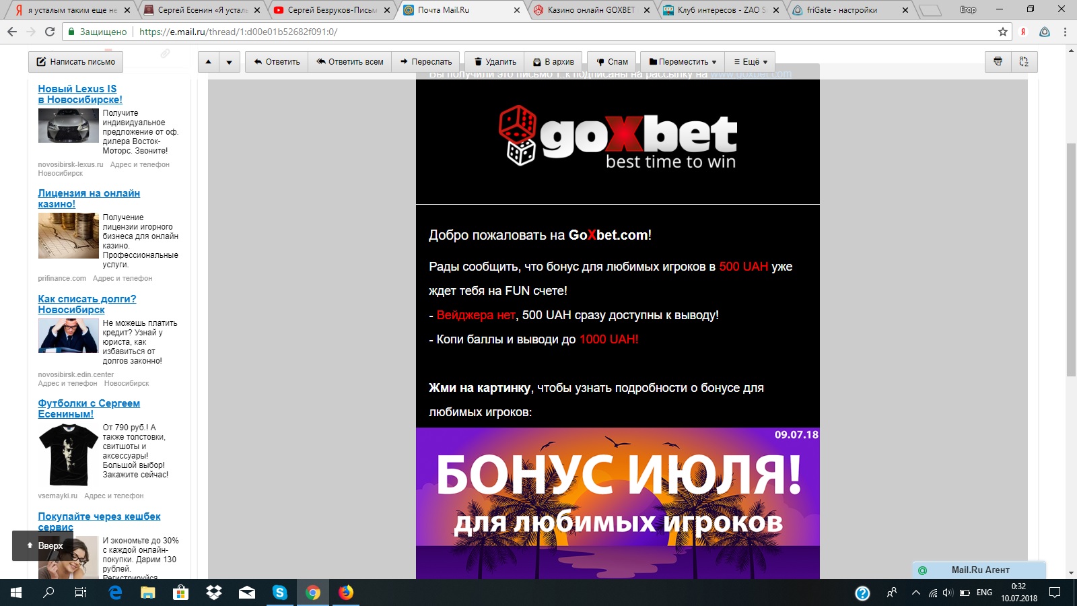Click the goXbet logo in email

(x=618, y=137)
